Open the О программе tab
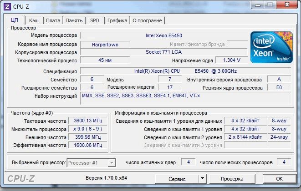This screenshot has height=191, width=301. (147, 20)
